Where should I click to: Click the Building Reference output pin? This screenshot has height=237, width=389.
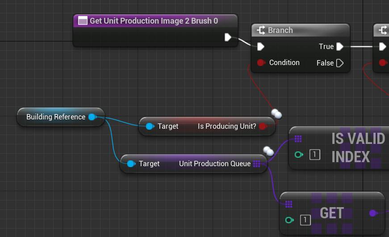click(x=92, y=117)
